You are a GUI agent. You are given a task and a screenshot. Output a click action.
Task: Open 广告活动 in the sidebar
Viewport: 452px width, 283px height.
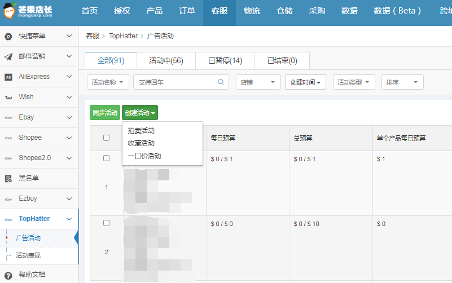[28, 238]
